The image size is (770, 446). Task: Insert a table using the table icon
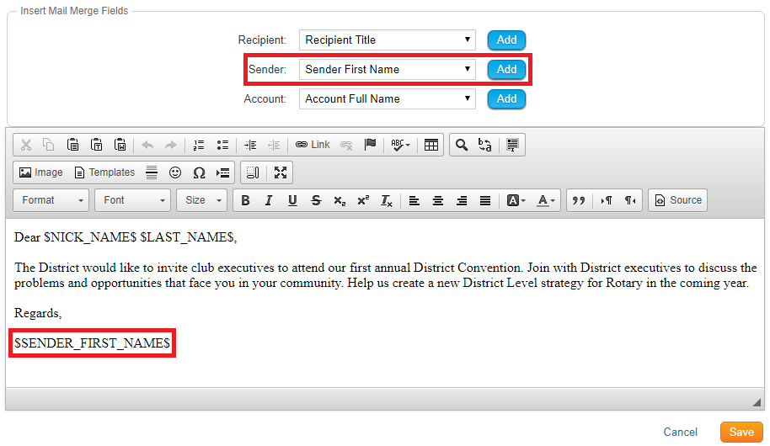tap(431, 145)
